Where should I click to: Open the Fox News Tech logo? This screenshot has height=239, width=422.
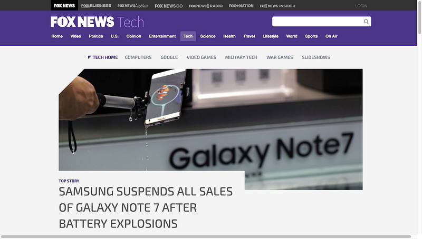tap(97, 22)
